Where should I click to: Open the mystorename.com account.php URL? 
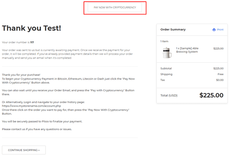click(x=31, y=106)
